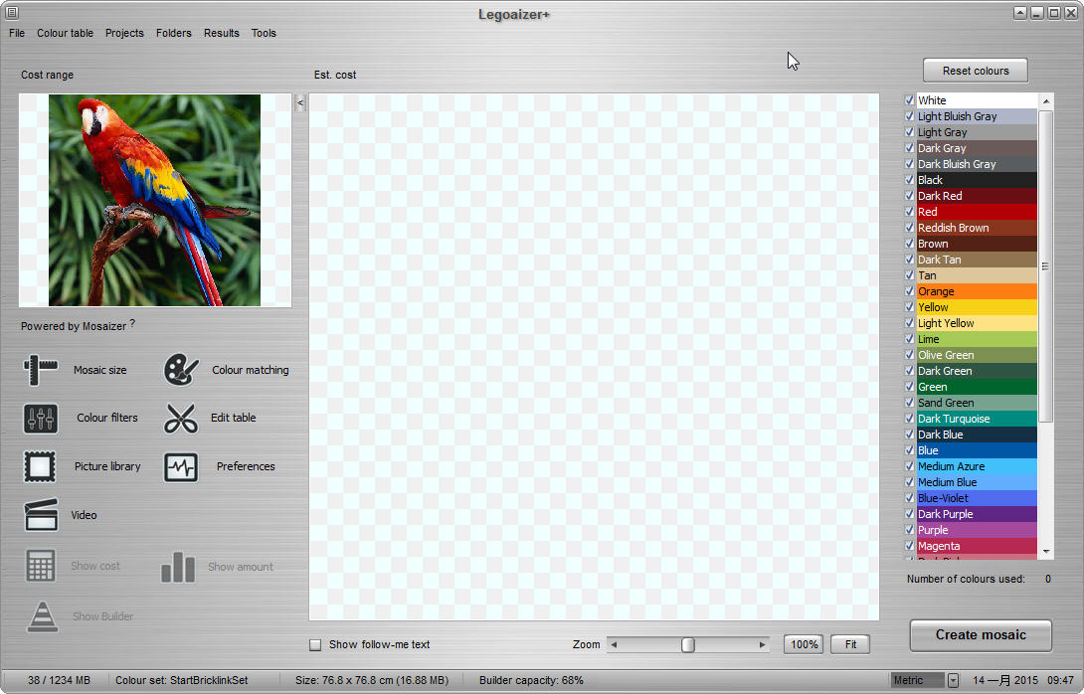Open the Projects menu
The width and height of the screenshot is (1084, 694).
pos(124,33)
